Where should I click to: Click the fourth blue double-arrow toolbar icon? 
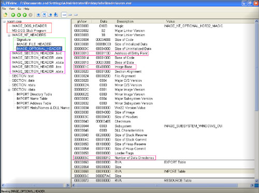tap(56, 15)
